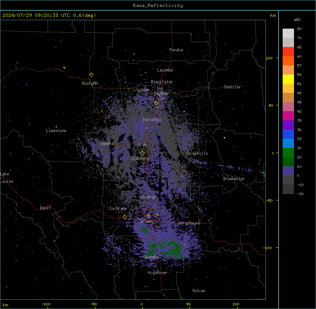This screenshot has width=316, height=309.
Task: Click the Lake Louise label
Action: [x=7, y=178]
